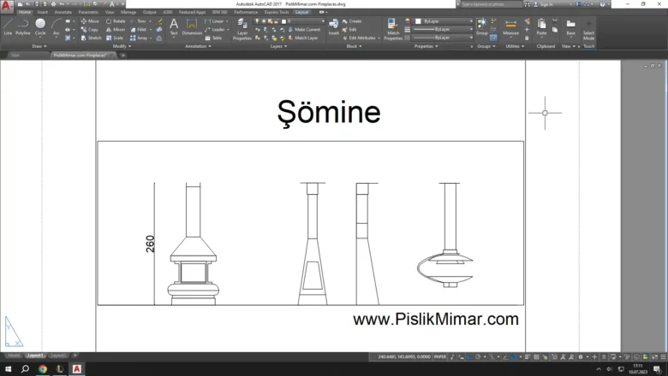Click the Scale tool

point(115,38)
